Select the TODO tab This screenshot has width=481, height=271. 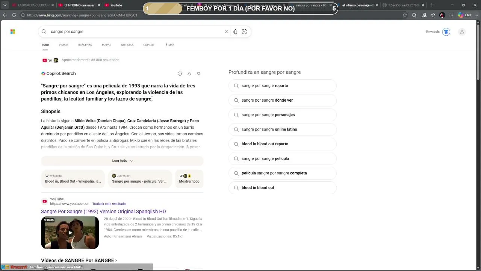tap(45, 45)
